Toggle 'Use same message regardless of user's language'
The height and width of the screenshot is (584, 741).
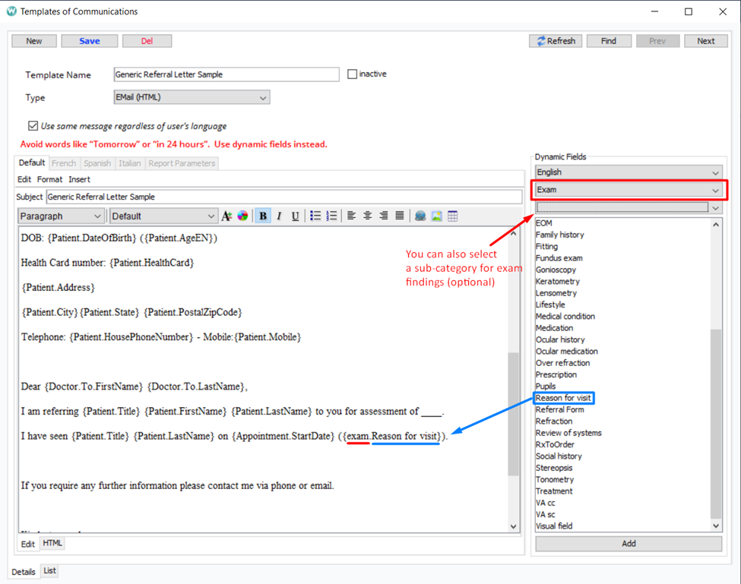tap(33, 126)
